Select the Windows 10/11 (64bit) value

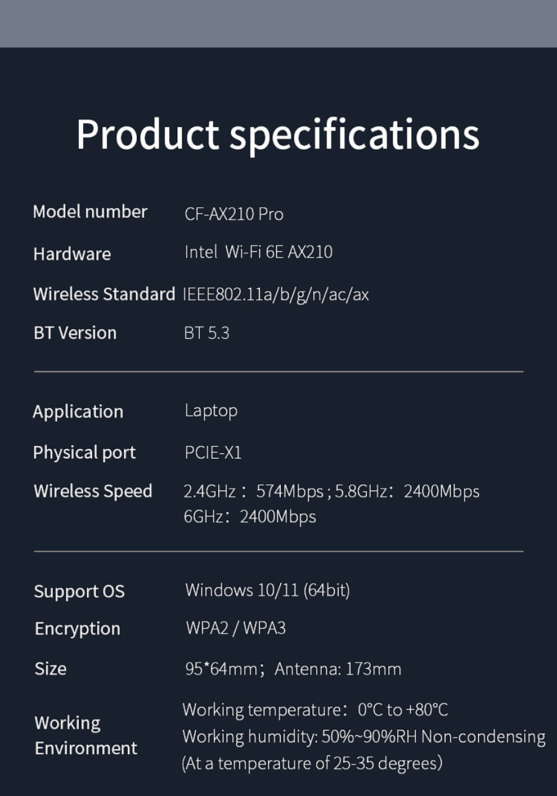click(267, 590)
